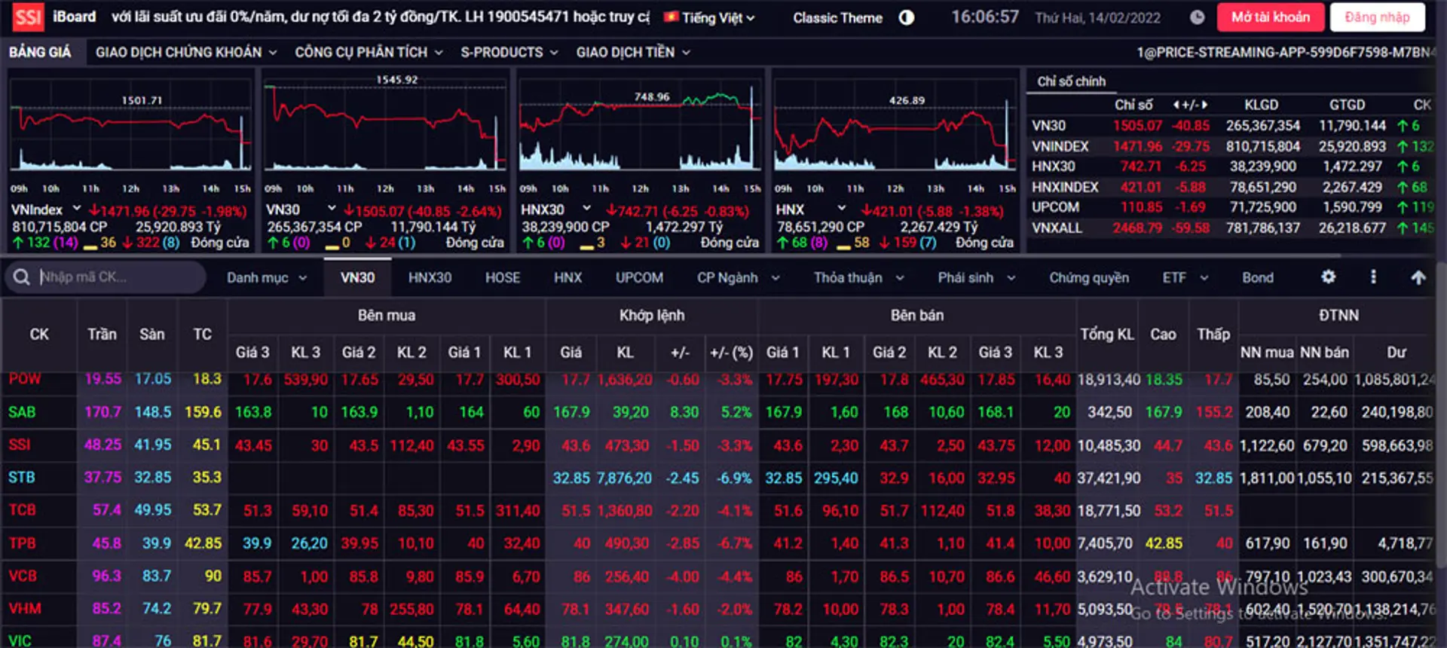Expand Giao dịch chứng khoán menu
This screenshot has height=648, width=1447.
(186, 52)
